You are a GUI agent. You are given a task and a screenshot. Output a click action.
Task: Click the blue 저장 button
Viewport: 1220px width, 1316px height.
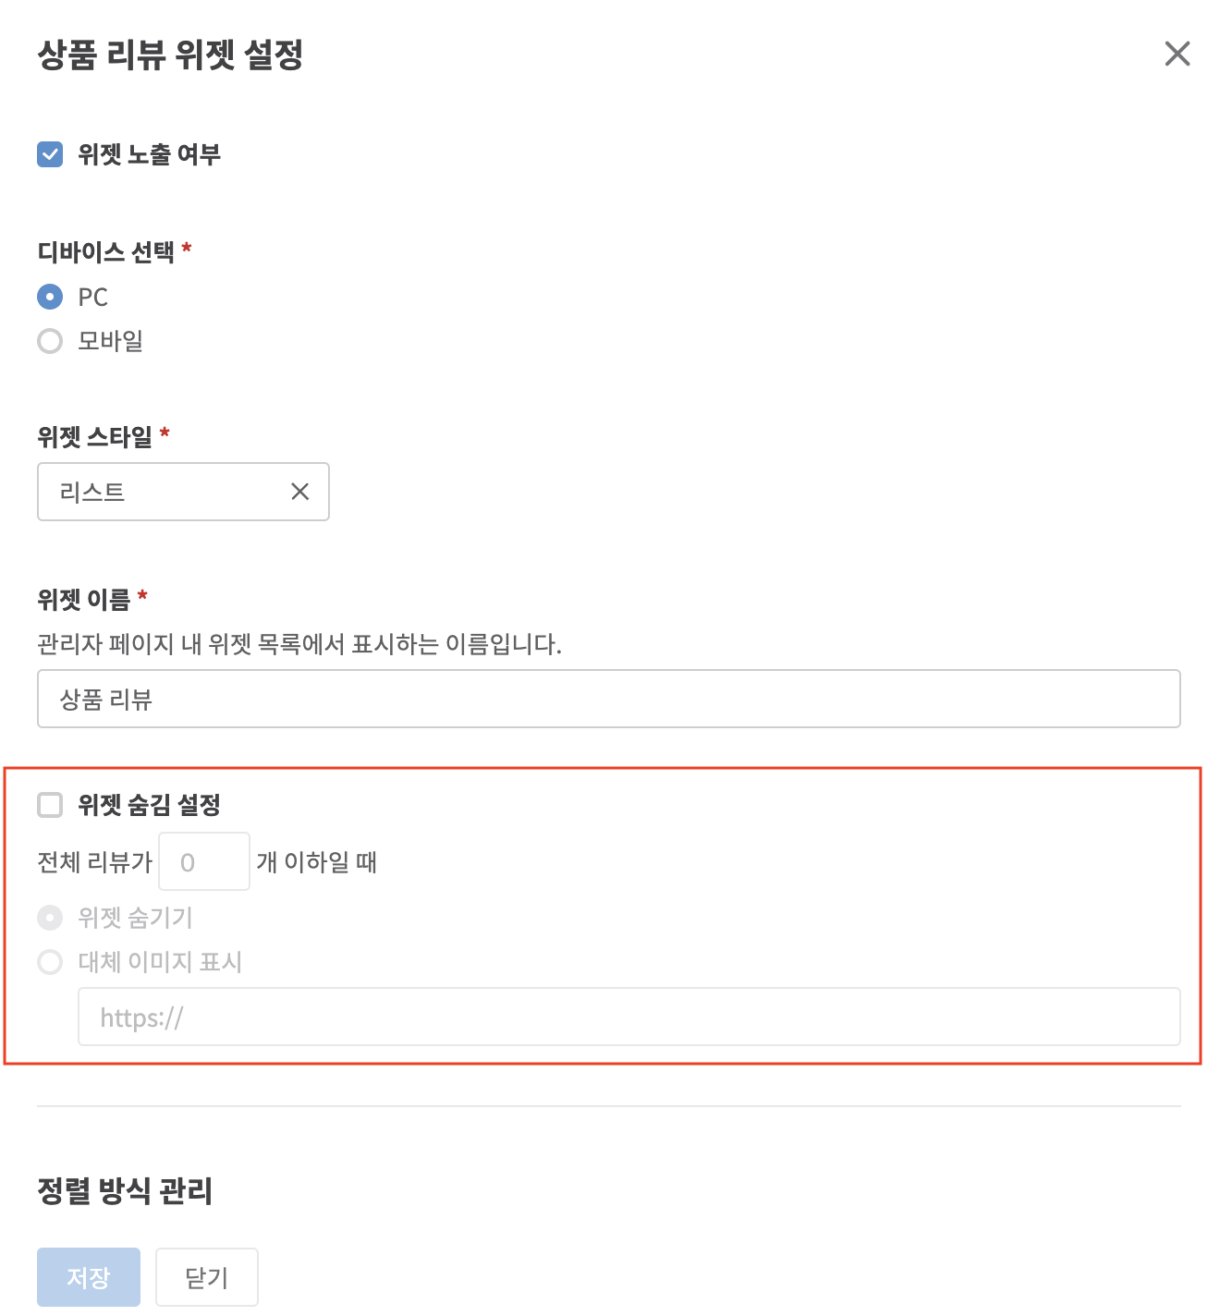coord(89,1277)
